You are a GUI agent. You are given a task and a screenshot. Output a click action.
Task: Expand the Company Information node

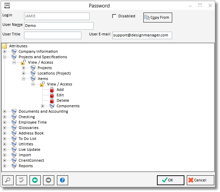point(4,51)
